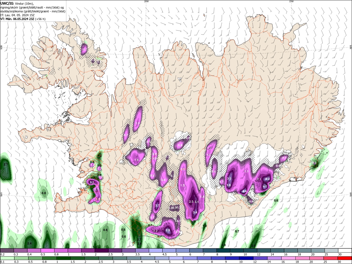Click the '4.0' precipitation value on the map
Screen dimensions: 352x264
(x=267, y=179)
